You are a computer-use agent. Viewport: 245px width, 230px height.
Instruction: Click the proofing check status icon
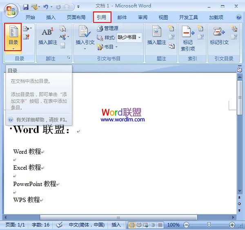[59, 225]
